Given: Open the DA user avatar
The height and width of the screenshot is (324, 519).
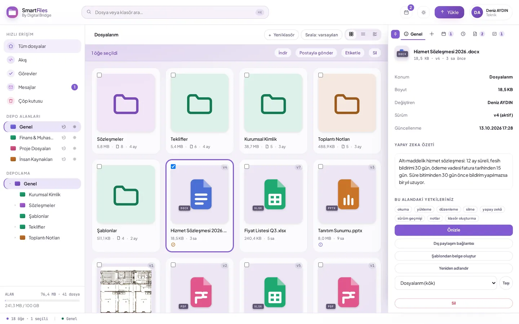Looking at the screenshot, I should coord(477,12).
